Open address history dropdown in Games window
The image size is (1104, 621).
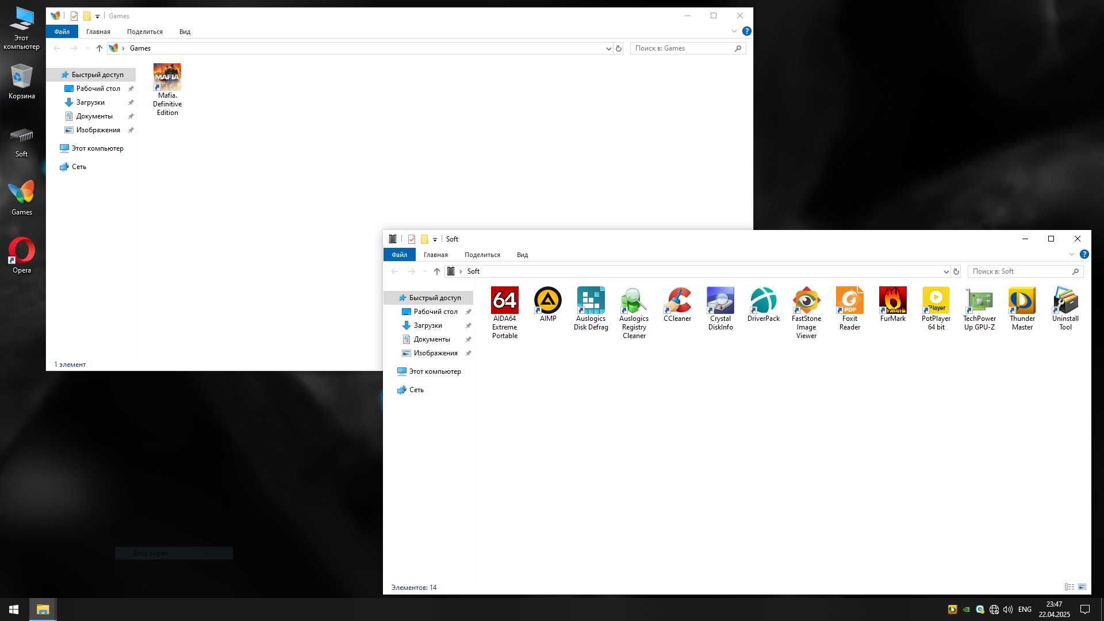[x=608, y=48]
